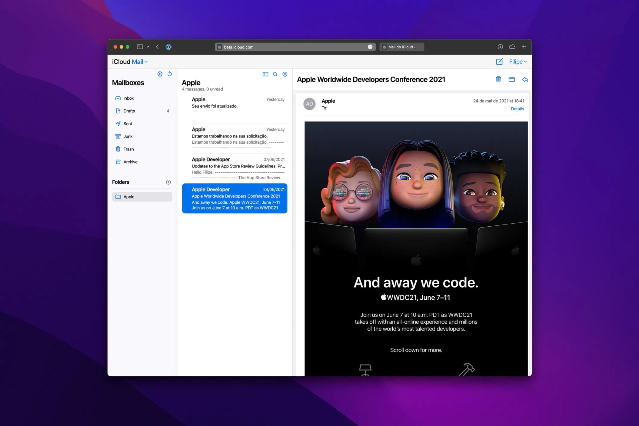Click the compose new message icon

[499, 62]
